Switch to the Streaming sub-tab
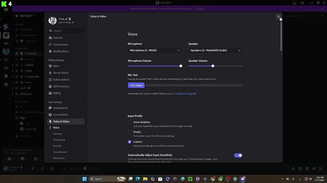Screen dimensions: 327x183 tap(59, 140)
